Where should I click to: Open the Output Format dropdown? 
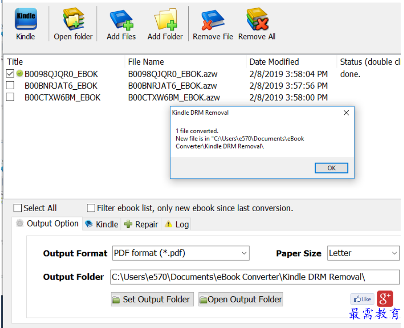click(181, 253)
